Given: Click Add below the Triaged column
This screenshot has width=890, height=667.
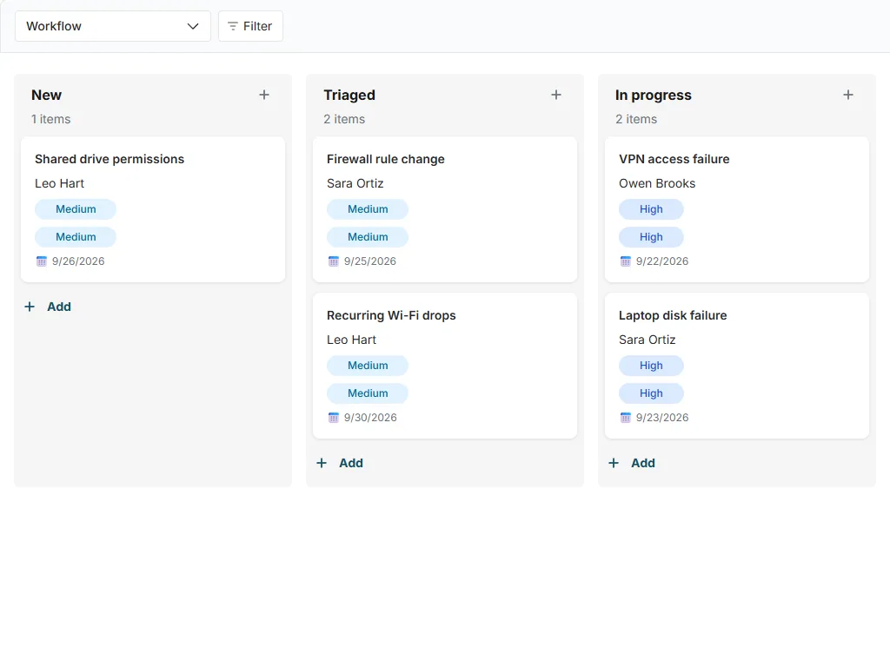Looking at the screenshot, I should tap(340, 464).
